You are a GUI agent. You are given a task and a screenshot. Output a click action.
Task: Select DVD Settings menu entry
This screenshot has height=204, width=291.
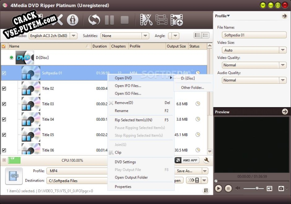(x=141, y=162)
